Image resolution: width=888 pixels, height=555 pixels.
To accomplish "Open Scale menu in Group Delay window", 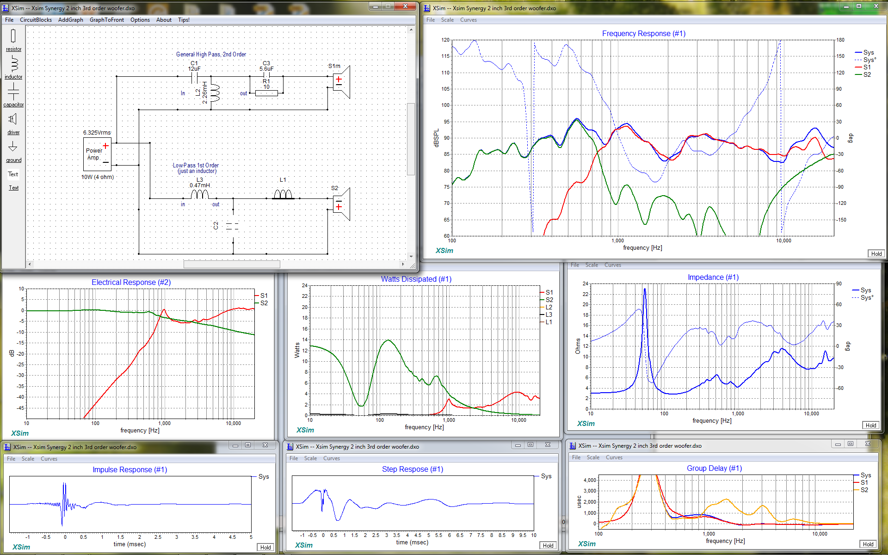I will [x=593, y=457].
